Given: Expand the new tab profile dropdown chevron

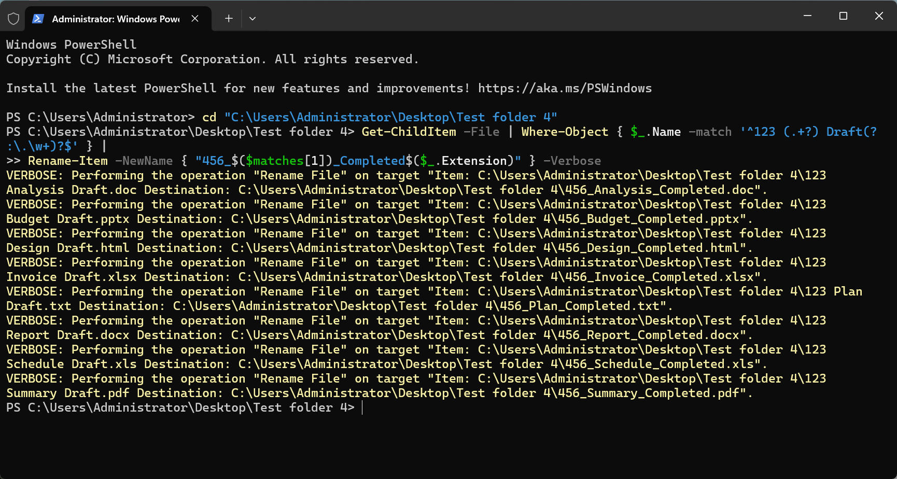Looking at the screenshot, I should 253,19.
